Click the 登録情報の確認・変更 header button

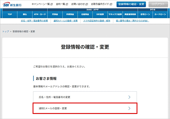point(131,4)
